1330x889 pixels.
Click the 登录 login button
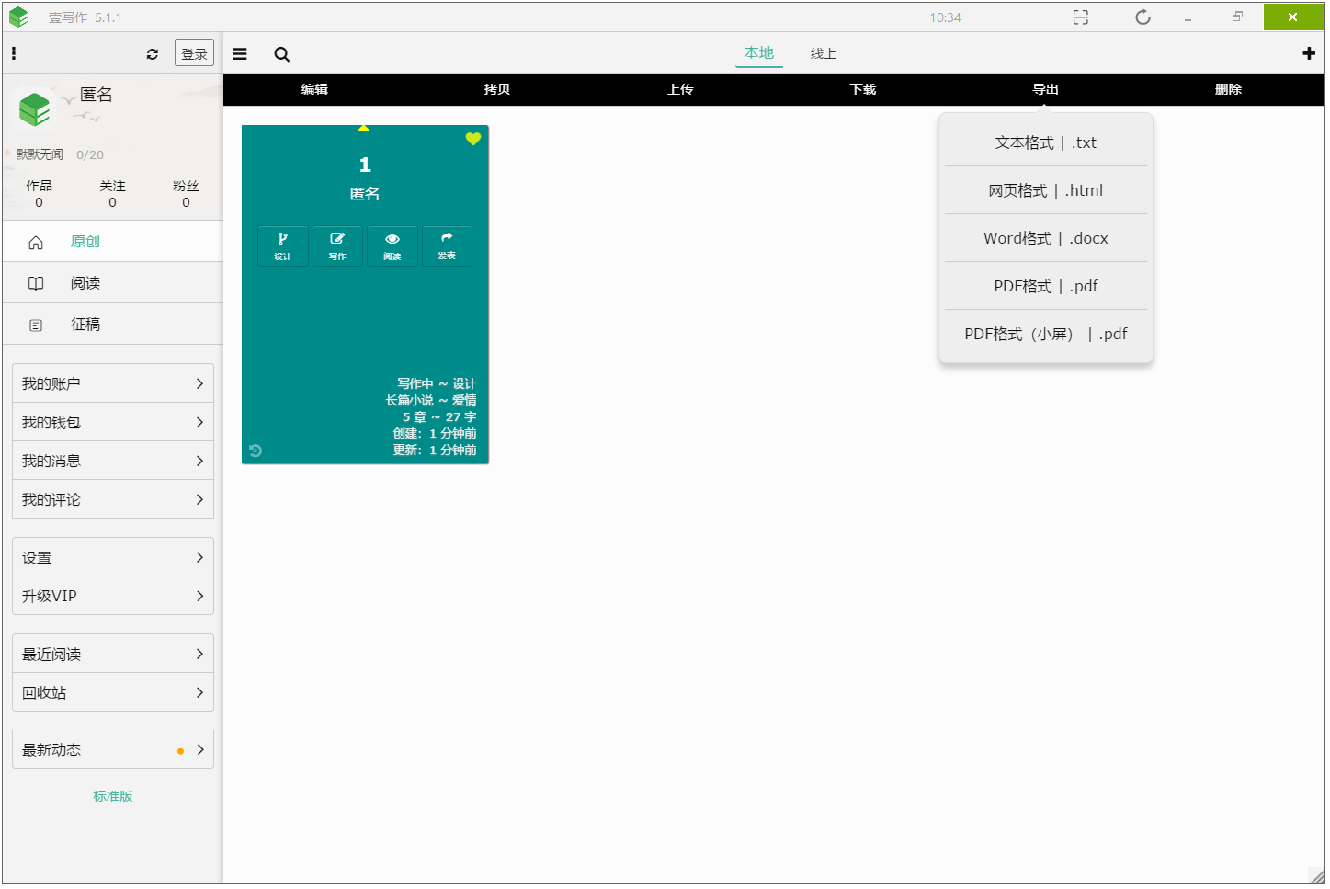coord(194,53)
